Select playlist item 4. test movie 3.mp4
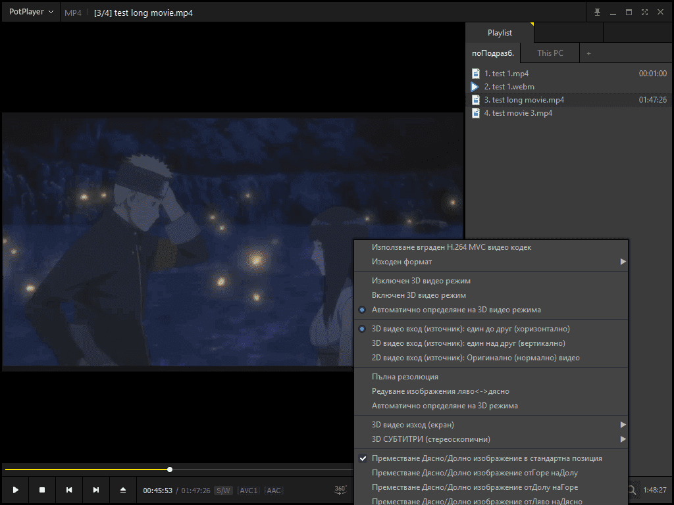Screen dimensions: 674x505 click(569, 113)
